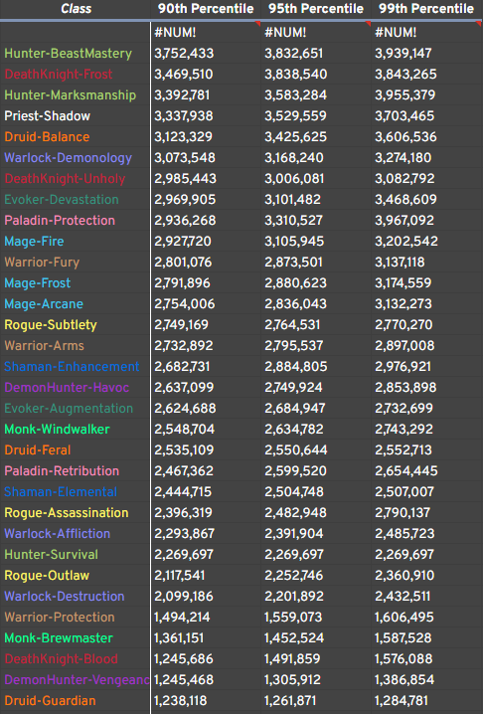Click the red comment marker on 95th Percentile
This screenshot has height=714, width=484.
tap(368, 23)
